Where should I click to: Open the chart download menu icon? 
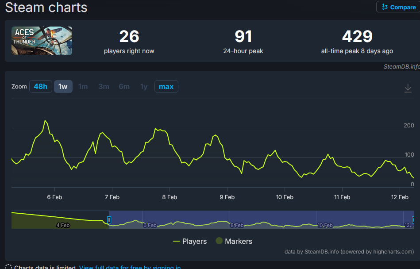coord(408,88)
